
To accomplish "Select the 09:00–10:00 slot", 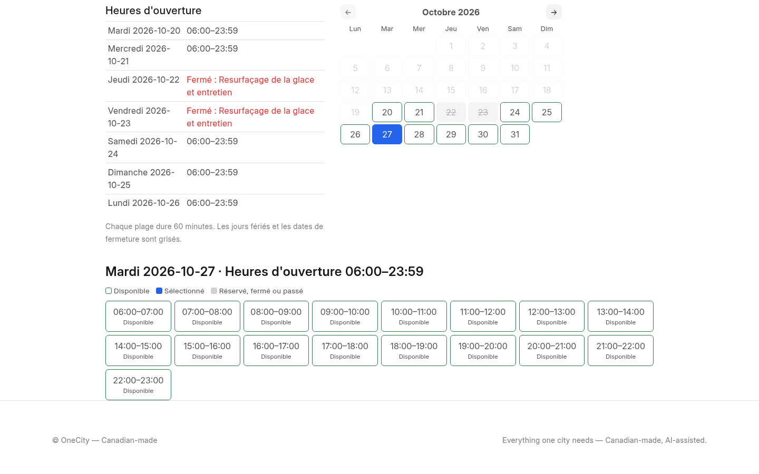I will pyautogui.click(x=345, y=316).
